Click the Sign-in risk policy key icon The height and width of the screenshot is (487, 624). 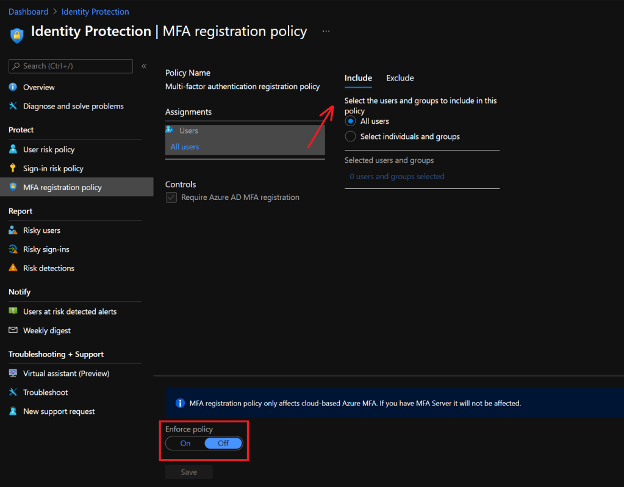(x=13, y=168)
